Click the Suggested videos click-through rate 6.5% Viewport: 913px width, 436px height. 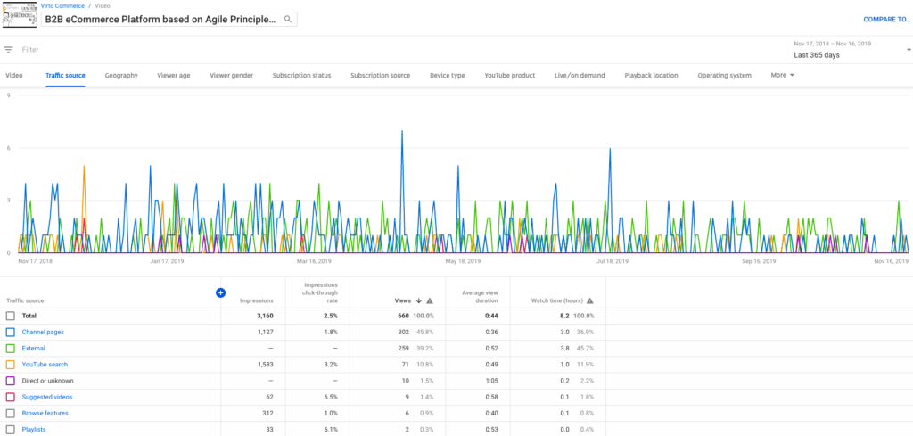pos(331,398)
